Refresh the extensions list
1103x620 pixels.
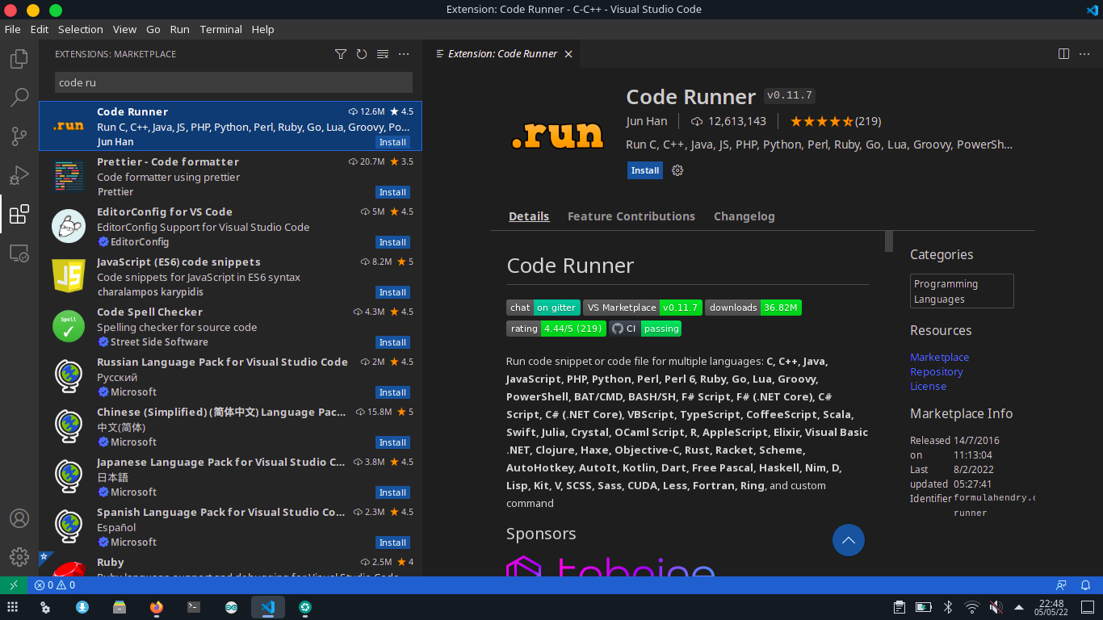[x=362, y=54]
